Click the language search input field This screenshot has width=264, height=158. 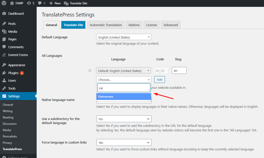tap(124, 88)
